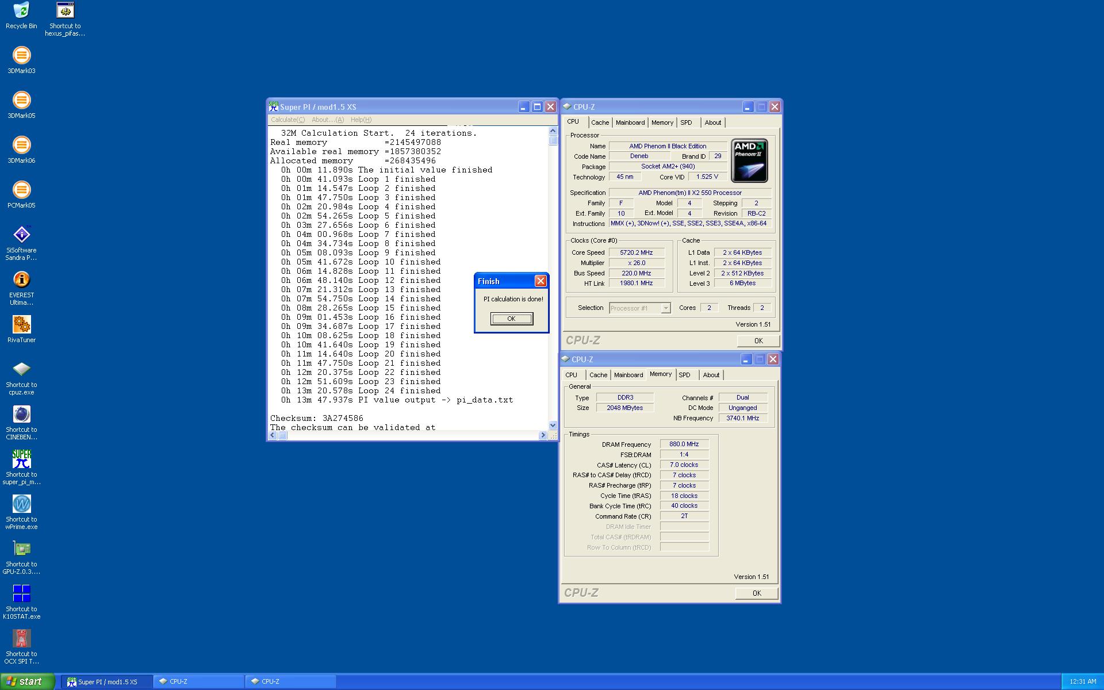Click the DRAM Frequency 880.0 MHz value

pos(684,444)
